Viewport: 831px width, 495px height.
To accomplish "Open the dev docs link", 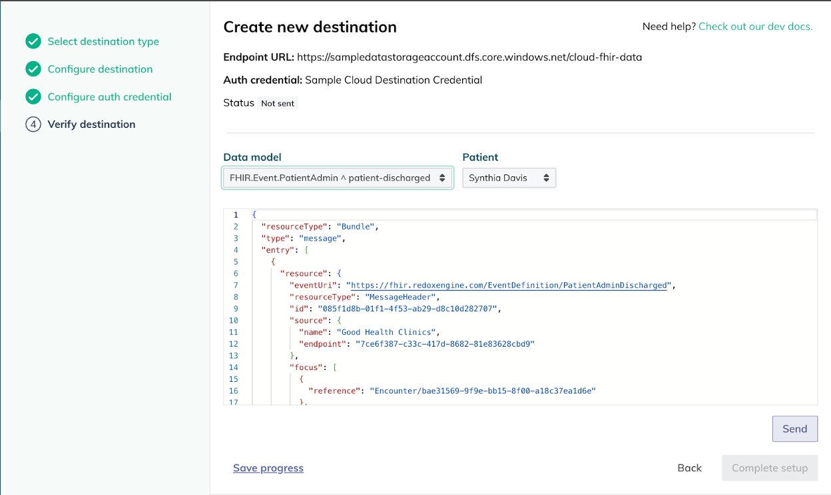I will (x=755, y=27).
